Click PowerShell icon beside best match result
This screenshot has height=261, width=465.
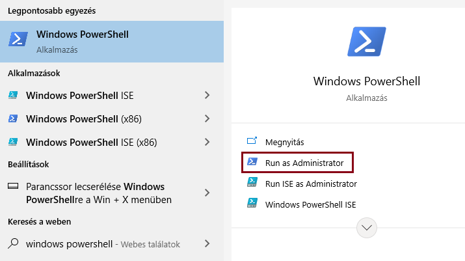pyautogui.click(x=18, y=39)
